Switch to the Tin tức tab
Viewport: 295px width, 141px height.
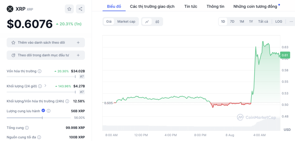click(x=191, y=6)
